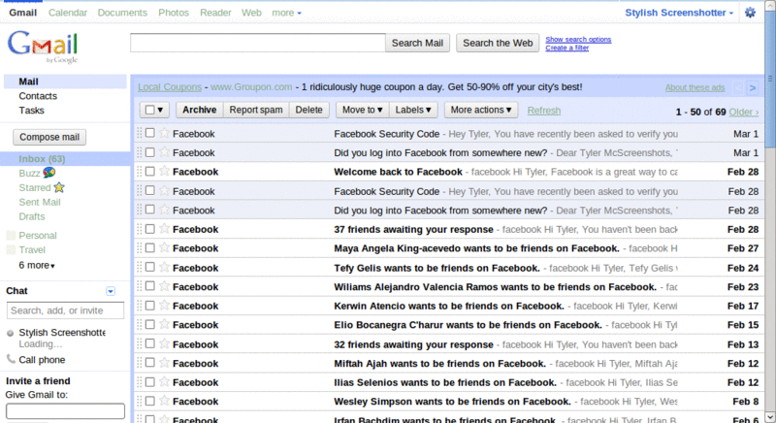Show next ad with right arrow
This screenshot has width=776, height=423.
pos(753,87)
